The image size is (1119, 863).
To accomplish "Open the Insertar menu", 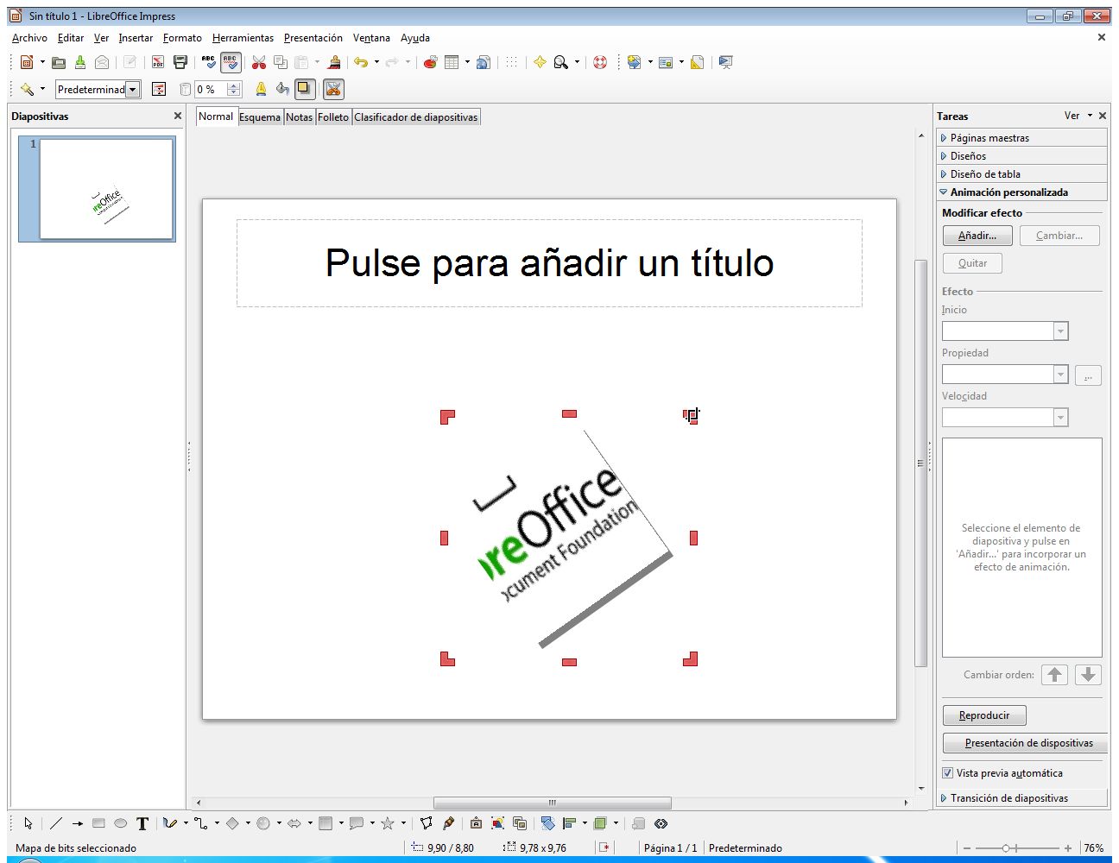I will (x=136, y=38).
